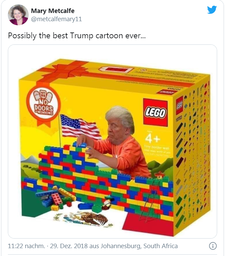Open the tweet info circle icon
The width and height of the screenshot is (225, 256).
(213, 246)
